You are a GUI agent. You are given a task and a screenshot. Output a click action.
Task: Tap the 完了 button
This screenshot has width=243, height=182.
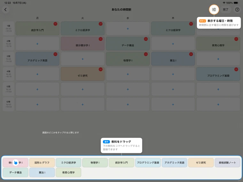(x=225, y=10)
